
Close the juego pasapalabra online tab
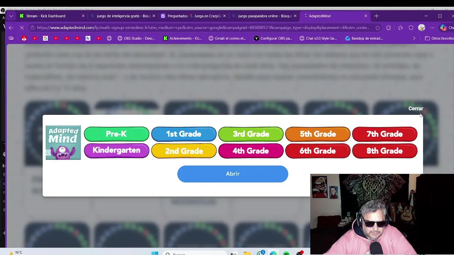coord(295,16)
